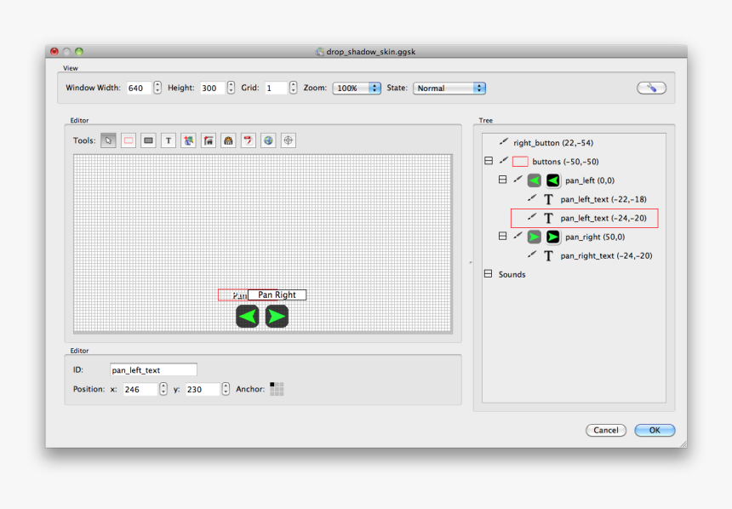Select the Sounds label in the tree
732x509 pixels.
click(x=512, y=275)
